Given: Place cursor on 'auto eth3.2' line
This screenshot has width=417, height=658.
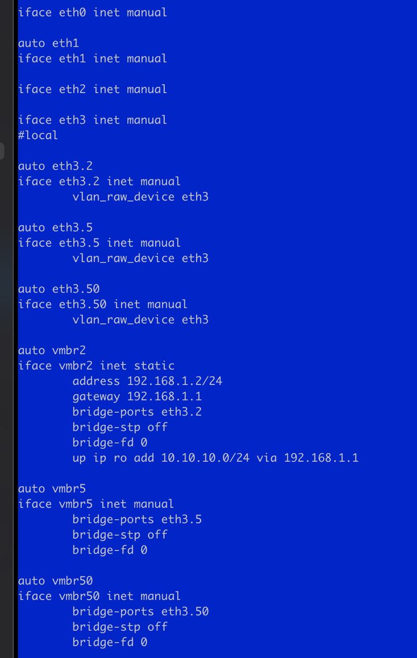Looking at the screenshot, I should pos(55,166).
